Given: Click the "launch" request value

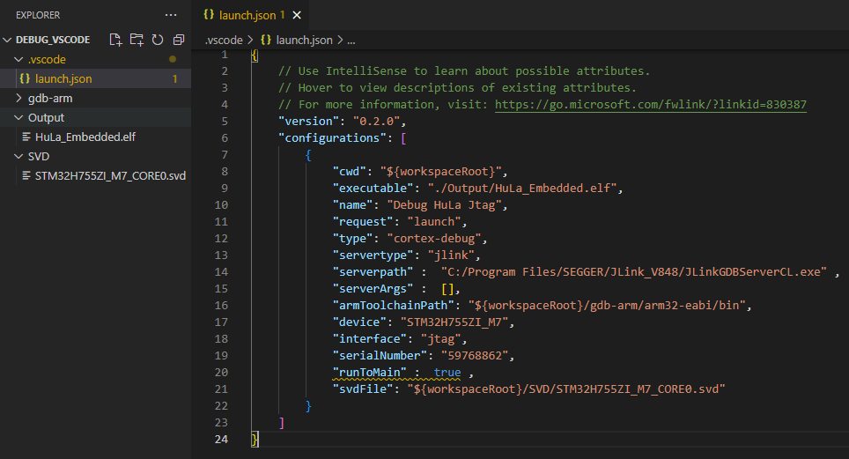Looking at the screenshot, I should click(x=434, y=222).
